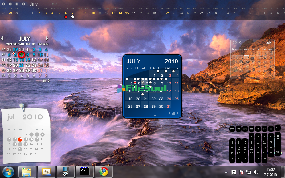Click the home icon in the blue July calendar

click(173, 113)
